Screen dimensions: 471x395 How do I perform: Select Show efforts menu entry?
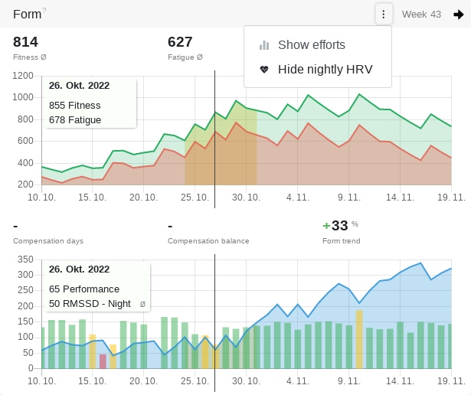tap(318, 45)
